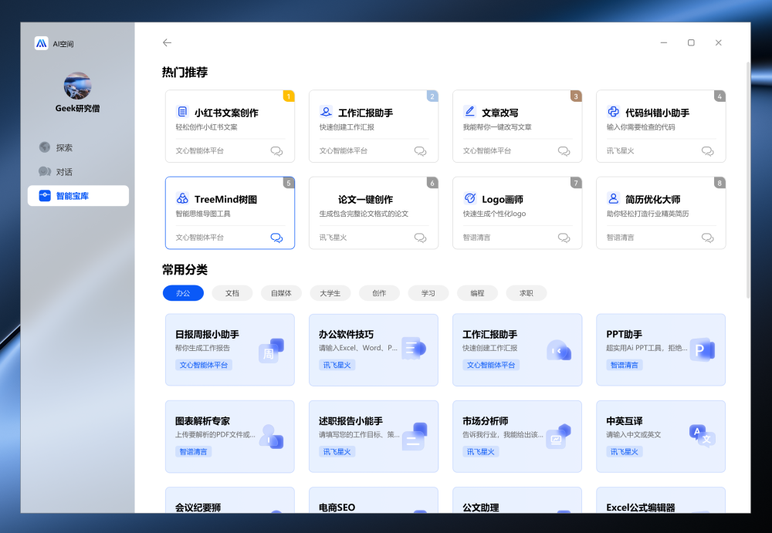The width and height of the screenshot is (772, 533).
Task: Open the 日报周报小助手 card
Action: pyautogui.click(x=230, y=349)
